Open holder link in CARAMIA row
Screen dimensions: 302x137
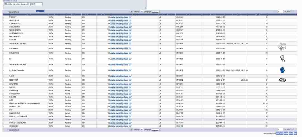coord(121,97)
